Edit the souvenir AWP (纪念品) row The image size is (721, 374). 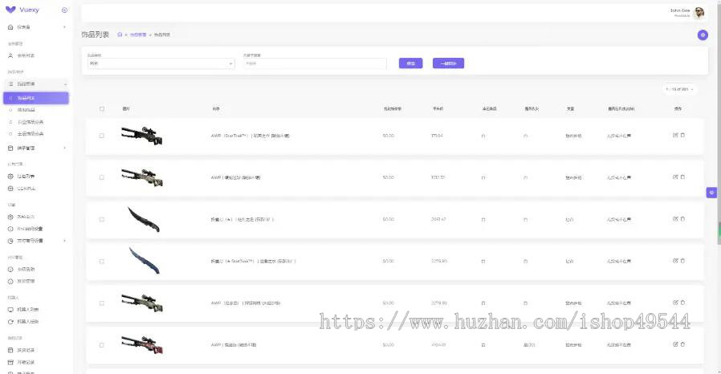coord(675,303)
